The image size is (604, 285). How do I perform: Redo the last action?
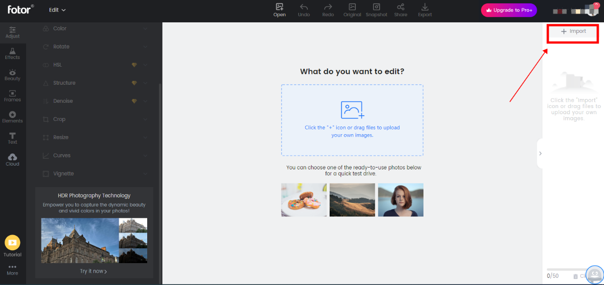328,10
